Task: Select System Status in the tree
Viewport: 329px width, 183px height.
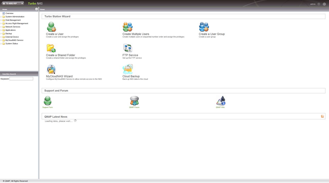Action: pyautogui.click(x=12, y=44)
